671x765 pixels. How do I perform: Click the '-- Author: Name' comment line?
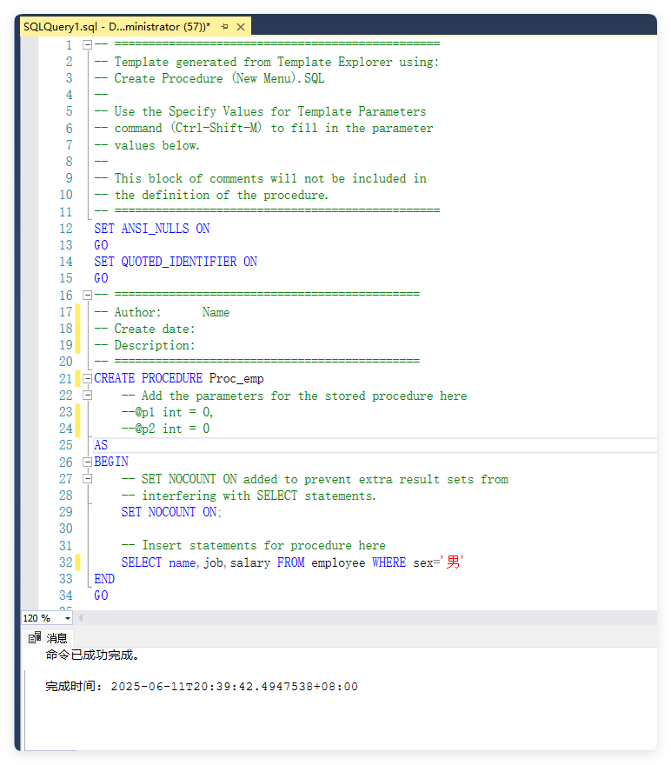[162, 312]
